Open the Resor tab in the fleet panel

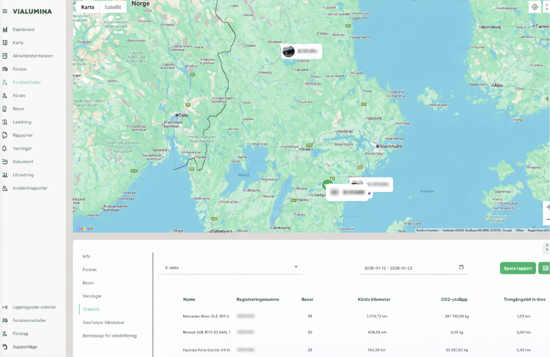tap(88, 283)
